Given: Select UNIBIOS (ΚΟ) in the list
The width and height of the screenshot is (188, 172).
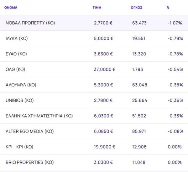Looking at the screenshot, I should tap(19, 100).
